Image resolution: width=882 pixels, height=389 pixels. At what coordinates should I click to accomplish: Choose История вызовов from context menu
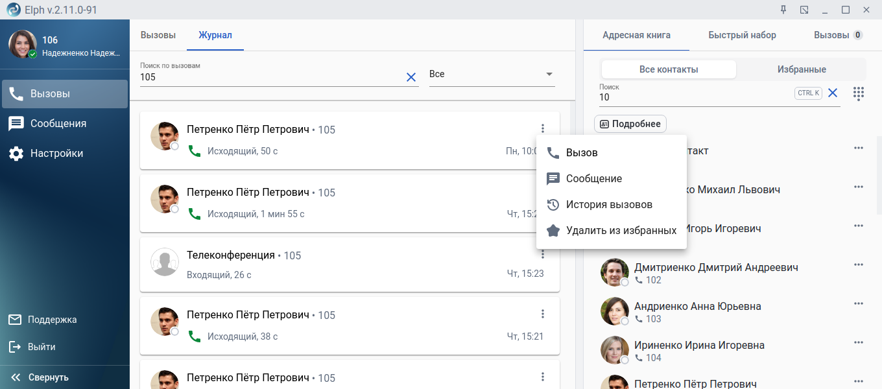(609, 204)
